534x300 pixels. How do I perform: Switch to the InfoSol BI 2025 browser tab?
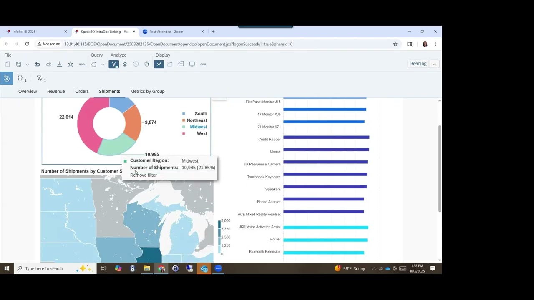35,32
